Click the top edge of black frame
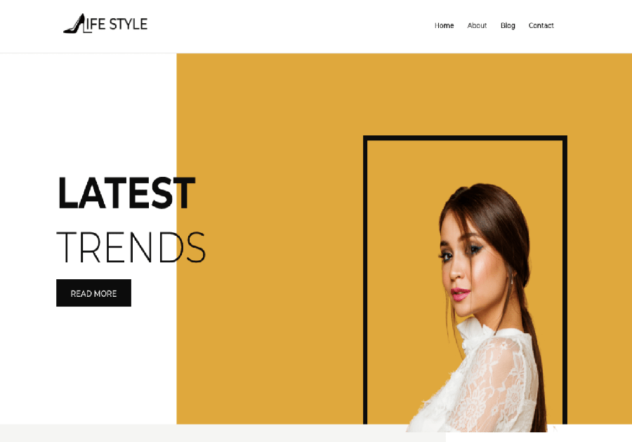Screen dimensions: 632x442 point(465,138)
